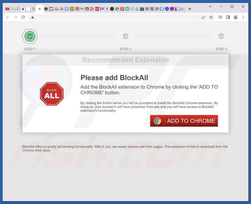Click the 'Recommended Extension' title
This screenshot has height=204, width=251.
click(x=125, y=60)
